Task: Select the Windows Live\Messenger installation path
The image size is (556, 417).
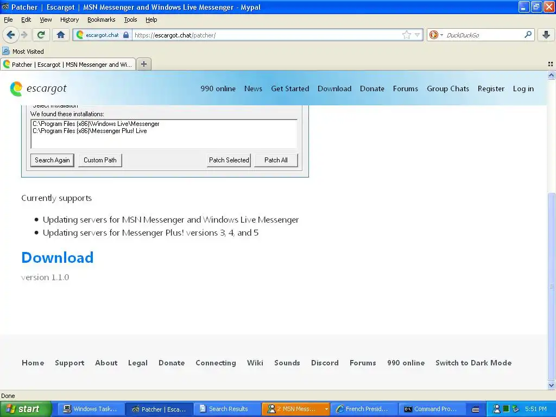Action: 96,124
